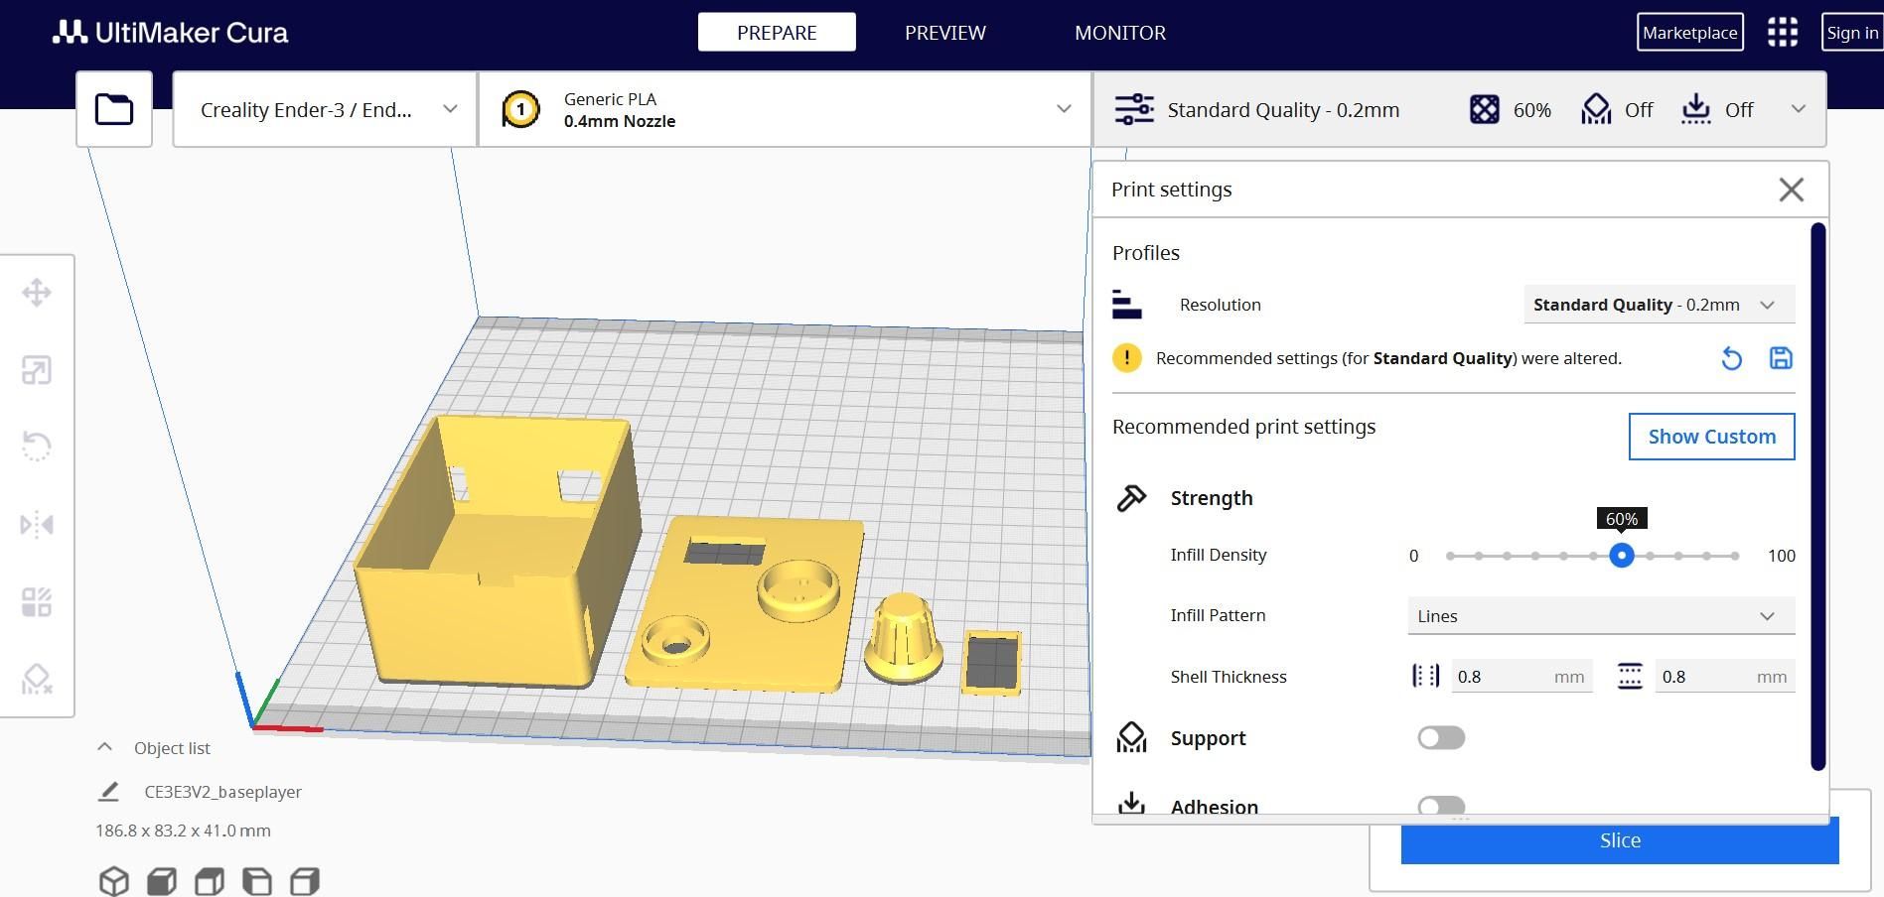Open file with the folder icon
This screenshot has width=1884, height=897.
point(114,109)
